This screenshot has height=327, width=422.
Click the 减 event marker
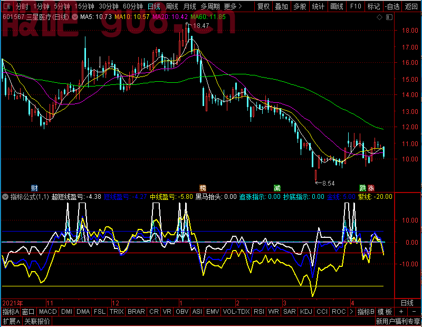click(277, 188)
